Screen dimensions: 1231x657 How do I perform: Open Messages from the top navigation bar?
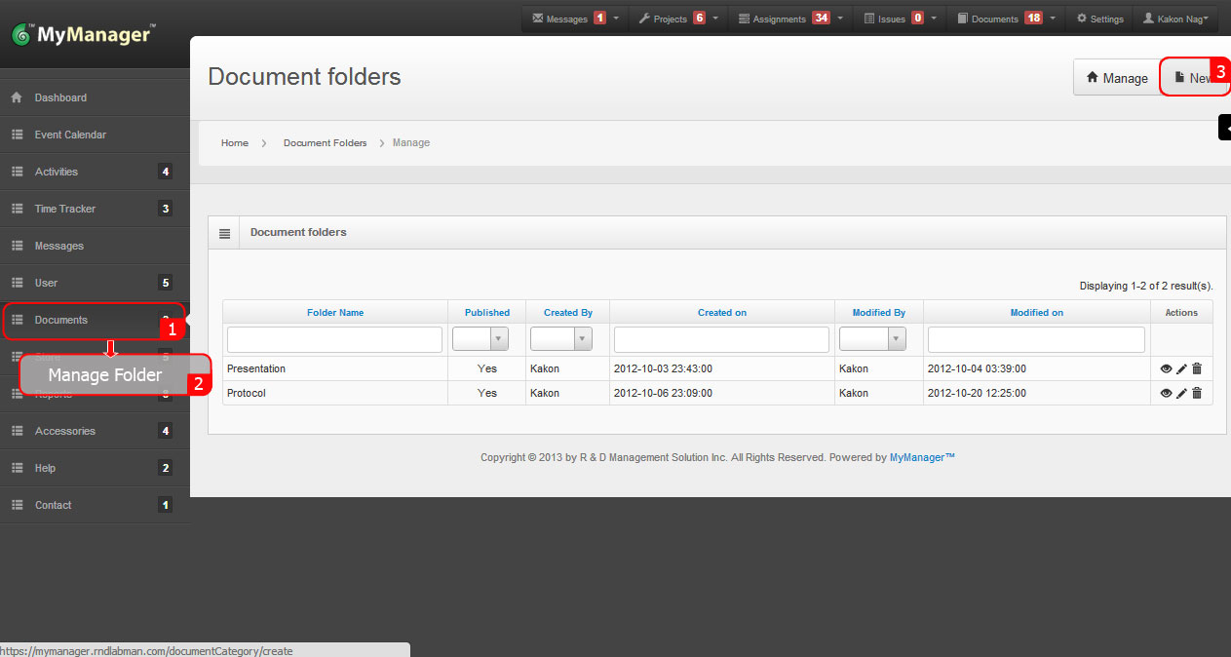click(x=565, y=18)
